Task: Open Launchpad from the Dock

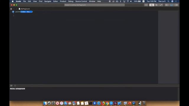Action: 49,103
